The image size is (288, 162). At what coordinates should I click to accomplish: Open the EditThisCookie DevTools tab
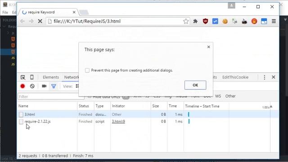[x=235, y=77]
